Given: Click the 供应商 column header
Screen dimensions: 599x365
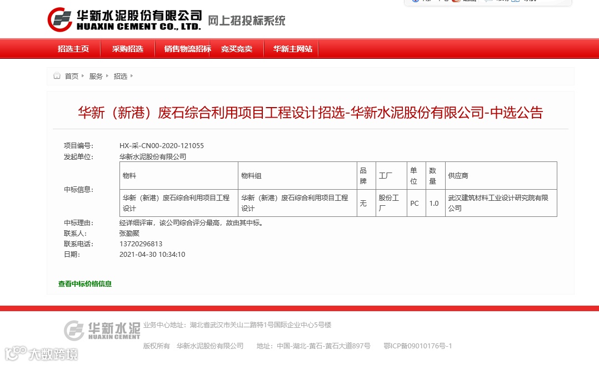Looking at the screenshot, I should (501, 176).
